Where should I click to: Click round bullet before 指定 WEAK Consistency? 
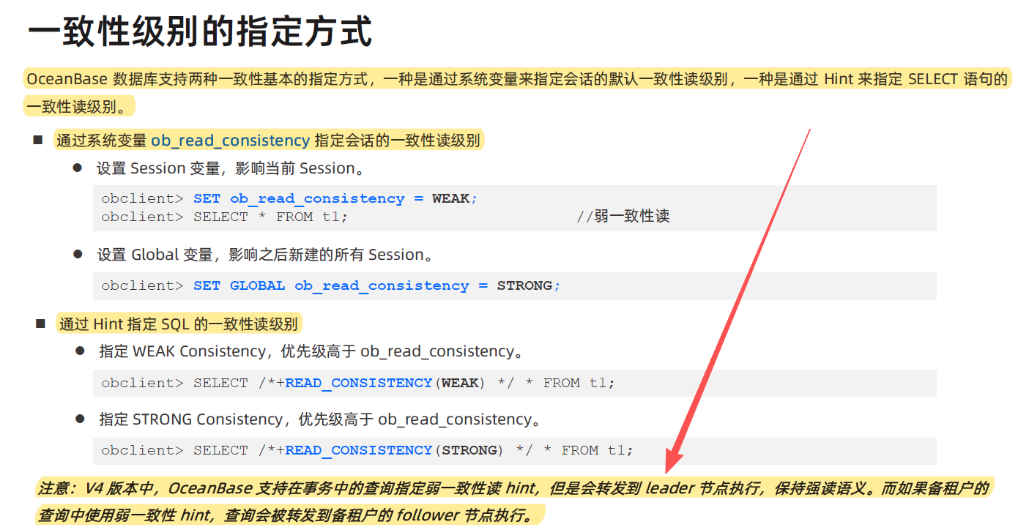coord(80,351)
